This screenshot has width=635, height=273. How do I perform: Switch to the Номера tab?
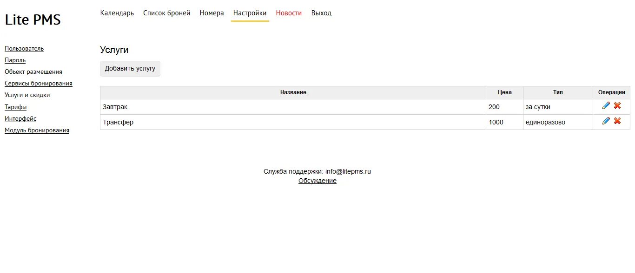pos(212,13)
